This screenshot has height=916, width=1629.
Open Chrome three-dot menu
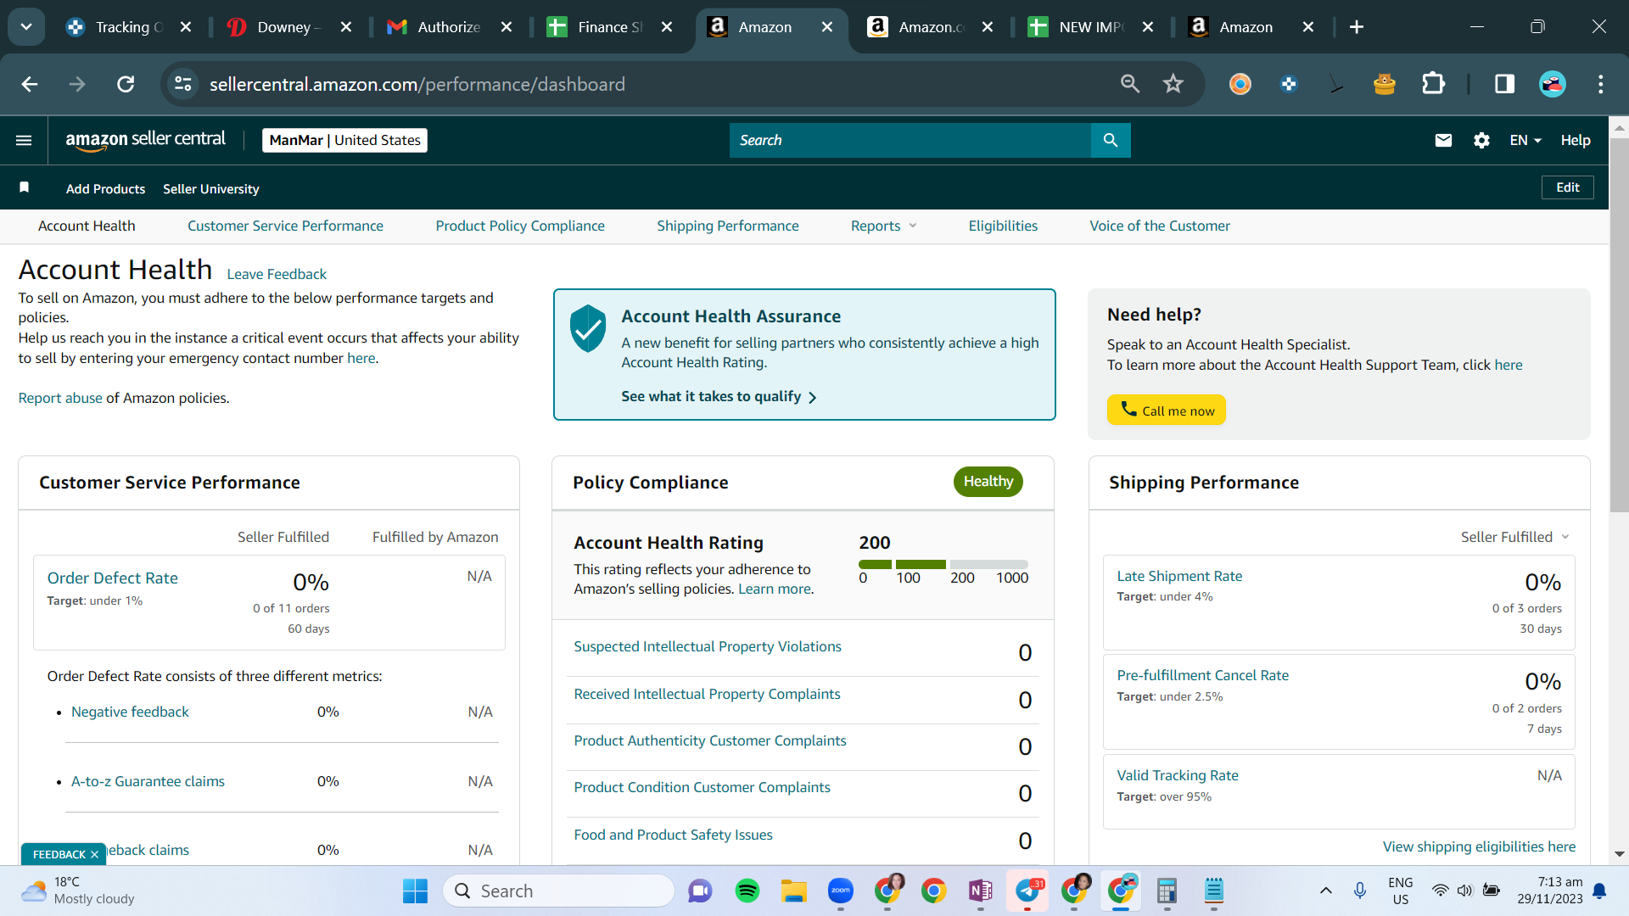[1601, 84]
